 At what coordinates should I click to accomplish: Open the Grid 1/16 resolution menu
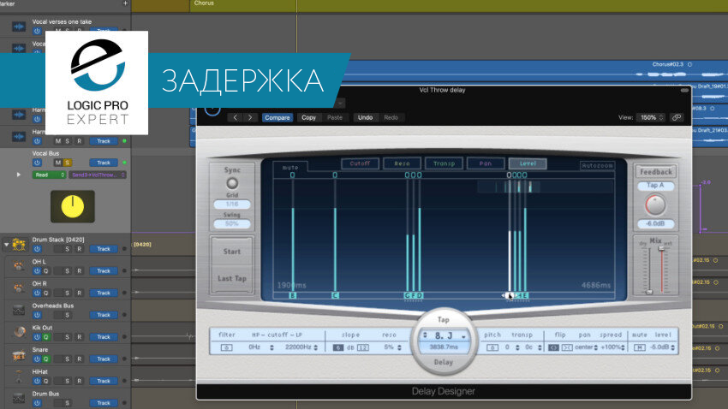[232, 204]
